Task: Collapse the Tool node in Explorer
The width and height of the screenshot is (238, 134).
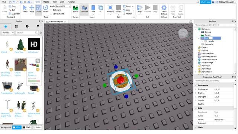Action: [x=199, y=38]
